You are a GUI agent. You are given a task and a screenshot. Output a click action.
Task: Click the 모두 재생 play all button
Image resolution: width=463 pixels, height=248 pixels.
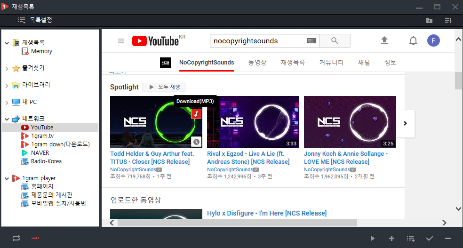(x=164, y=87)
